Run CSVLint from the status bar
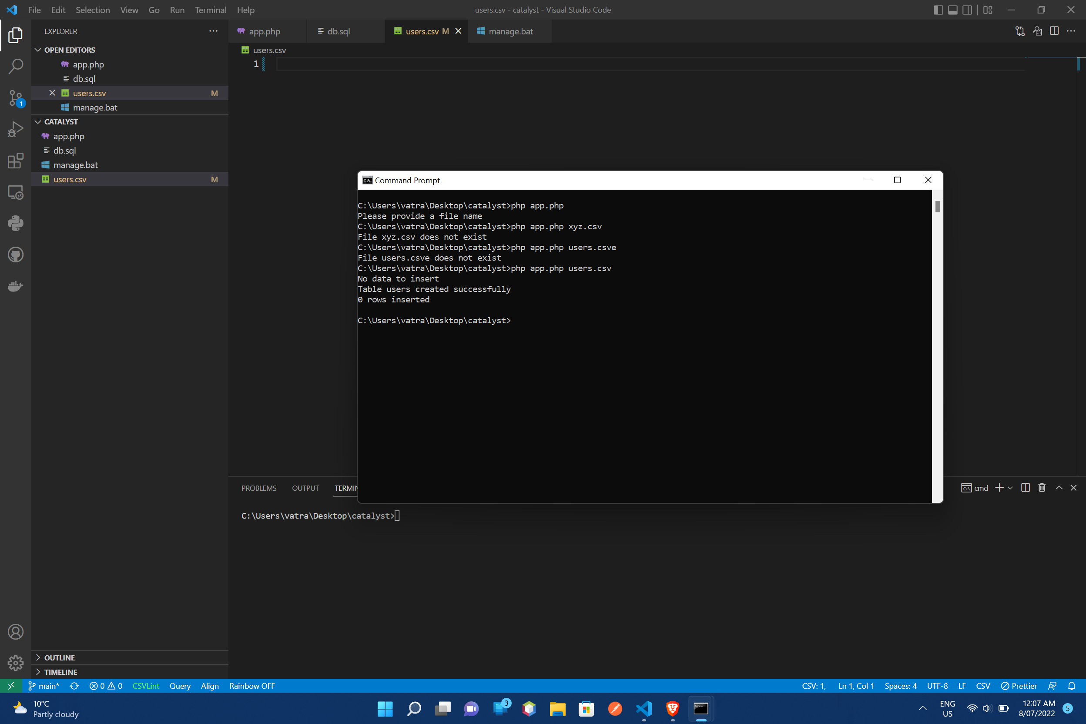The height and width of the screenshot is (724, 1086). tap(145, 686)
